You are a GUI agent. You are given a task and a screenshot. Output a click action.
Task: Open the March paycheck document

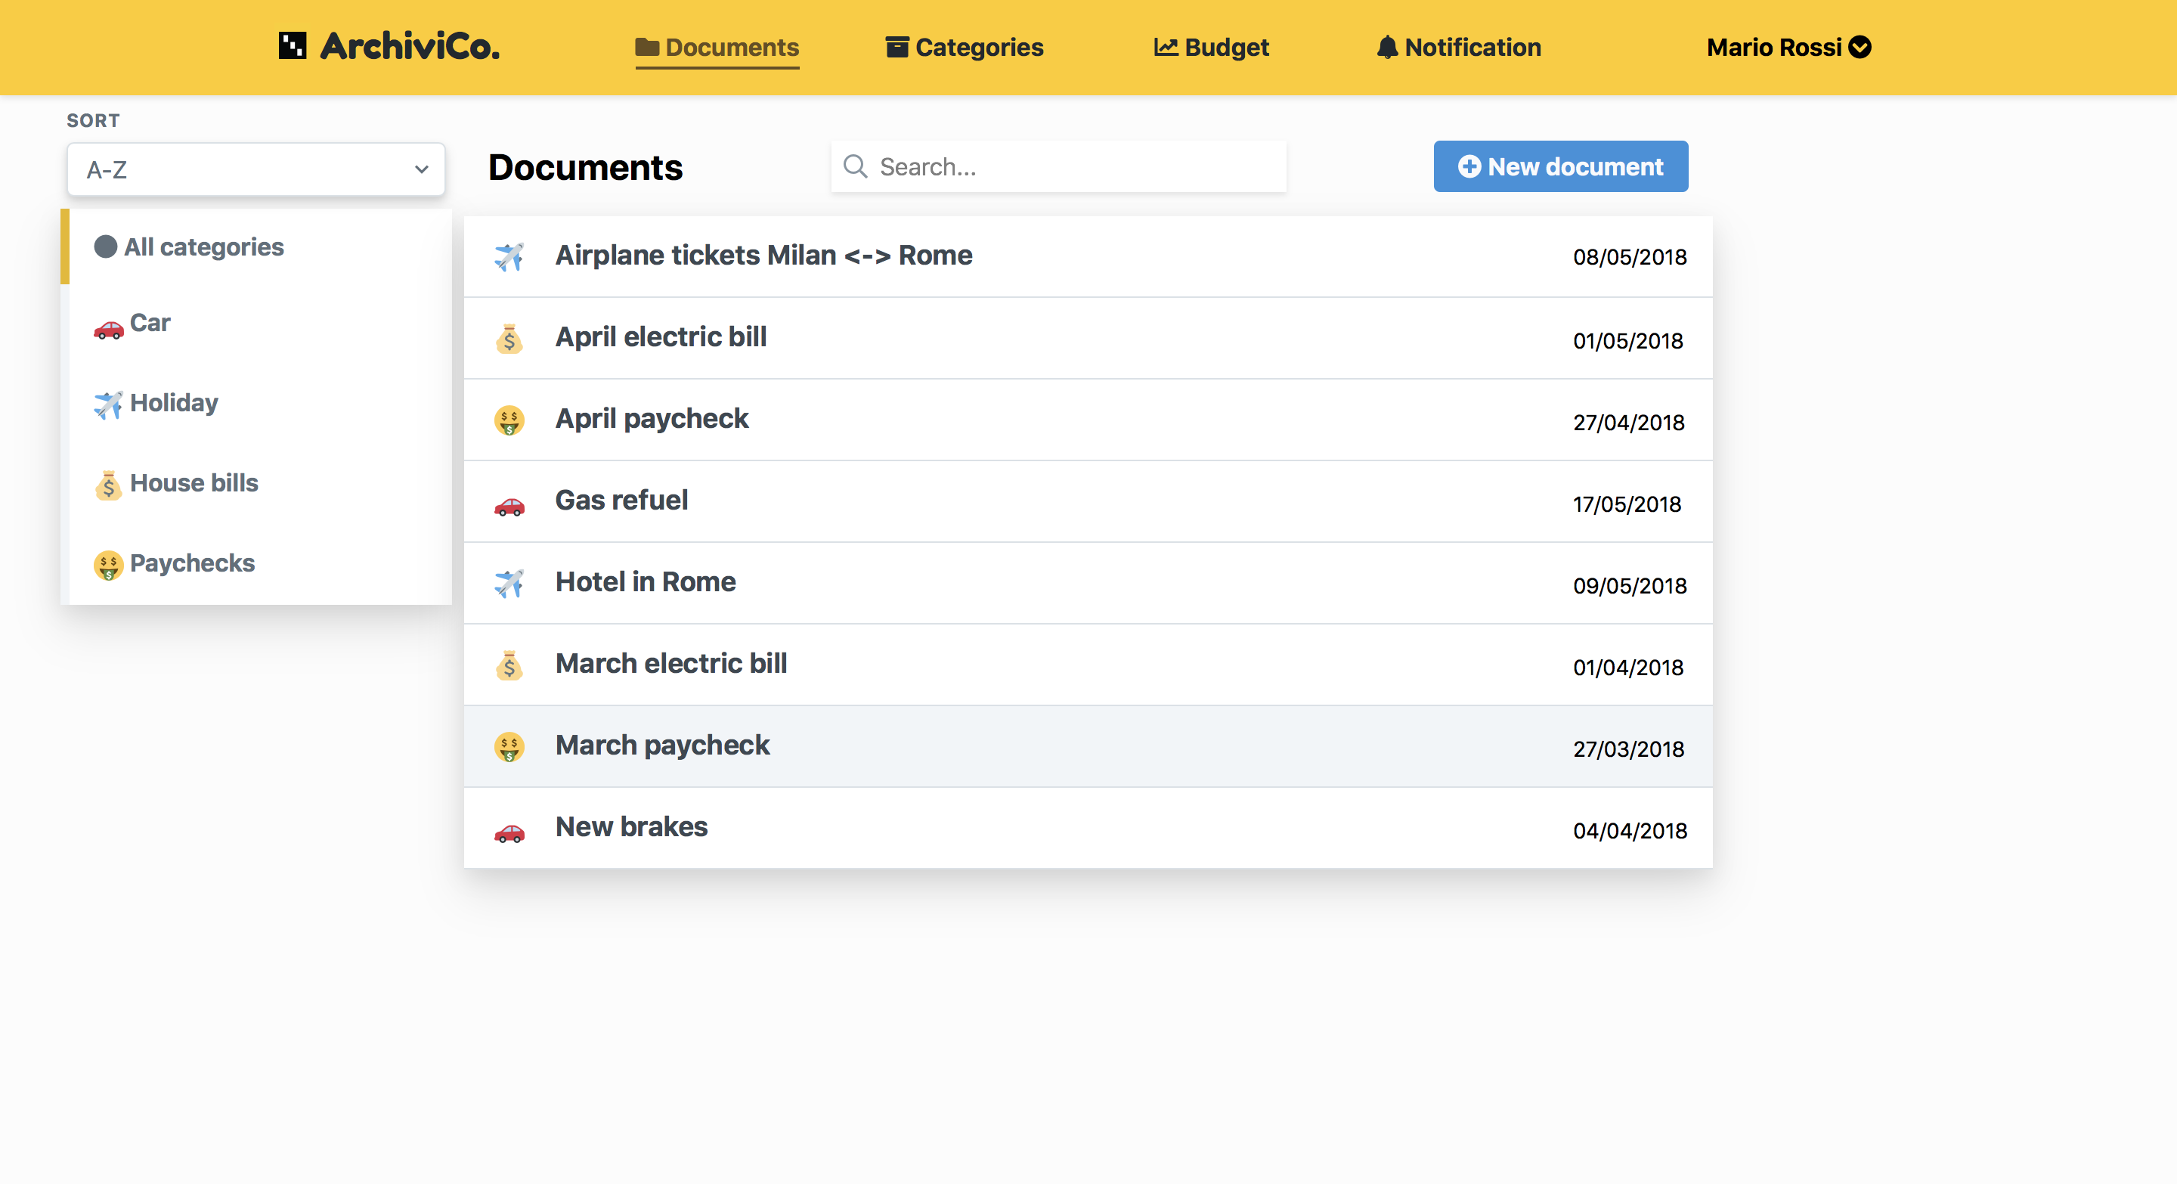tap(661, 745)
